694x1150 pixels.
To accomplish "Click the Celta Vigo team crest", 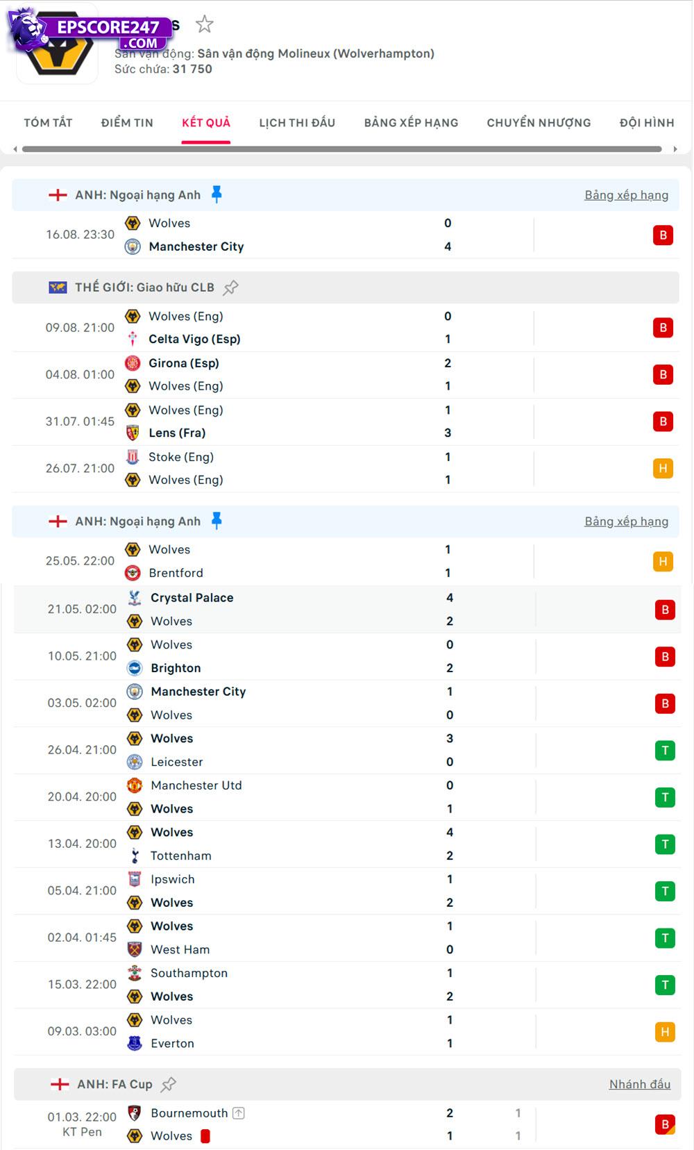I will coord(133,339).
